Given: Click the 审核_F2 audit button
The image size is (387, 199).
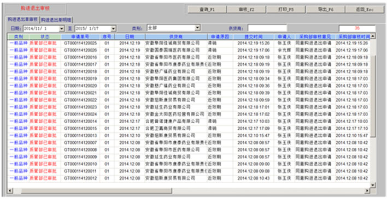Looking at the screenshot, I should pos(247,9).
